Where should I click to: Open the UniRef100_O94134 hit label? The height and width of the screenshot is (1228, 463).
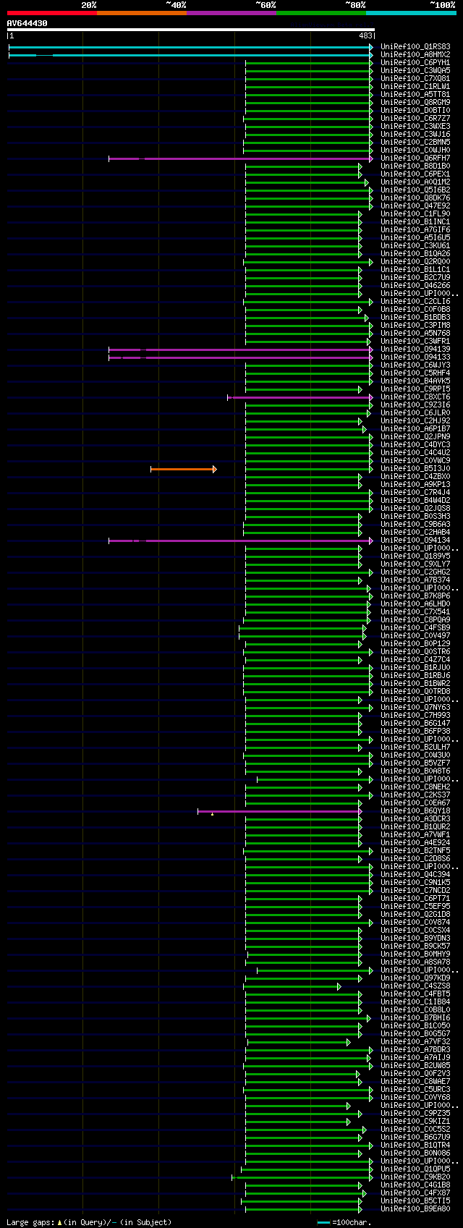[415, 541]
